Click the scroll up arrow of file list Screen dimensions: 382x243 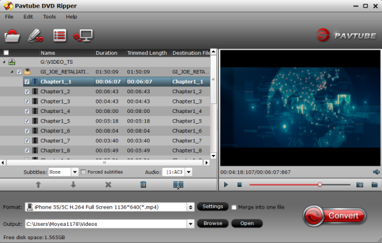213,52
